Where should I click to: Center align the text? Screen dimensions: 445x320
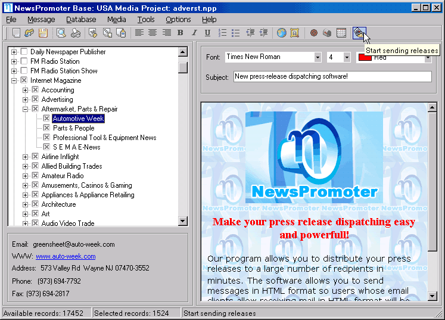(x=153, y=33)
